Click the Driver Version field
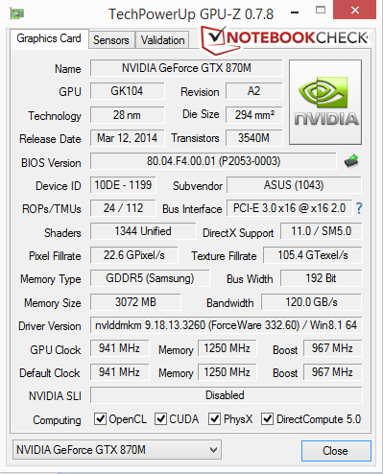383x474 pixels. (226, 325)
